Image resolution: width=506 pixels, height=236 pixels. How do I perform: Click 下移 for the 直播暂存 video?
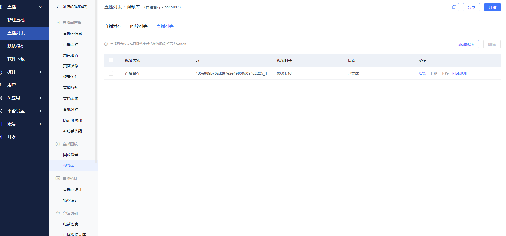445,73
